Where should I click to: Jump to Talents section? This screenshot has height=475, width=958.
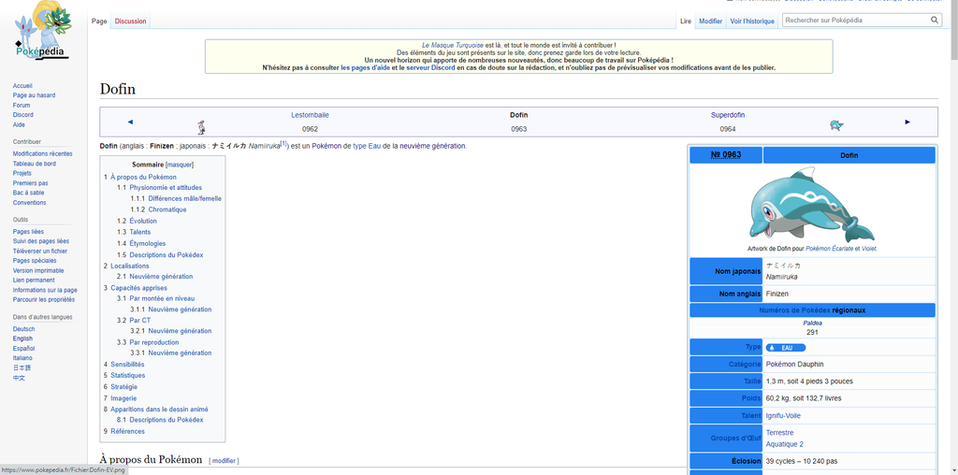click(x=140, y=232)
